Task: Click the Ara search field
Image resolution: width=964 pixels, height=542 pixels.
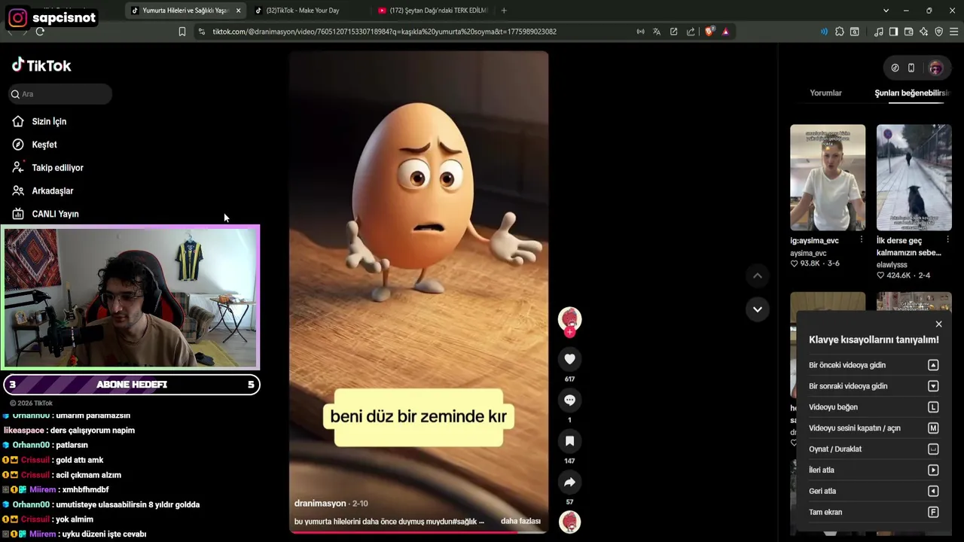Action: coord(60,94)
